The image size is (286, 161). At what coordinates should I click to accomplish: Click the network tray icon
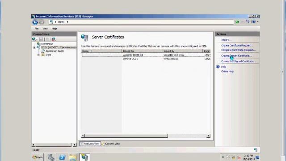pyautogui.click(x=233, y=157)
